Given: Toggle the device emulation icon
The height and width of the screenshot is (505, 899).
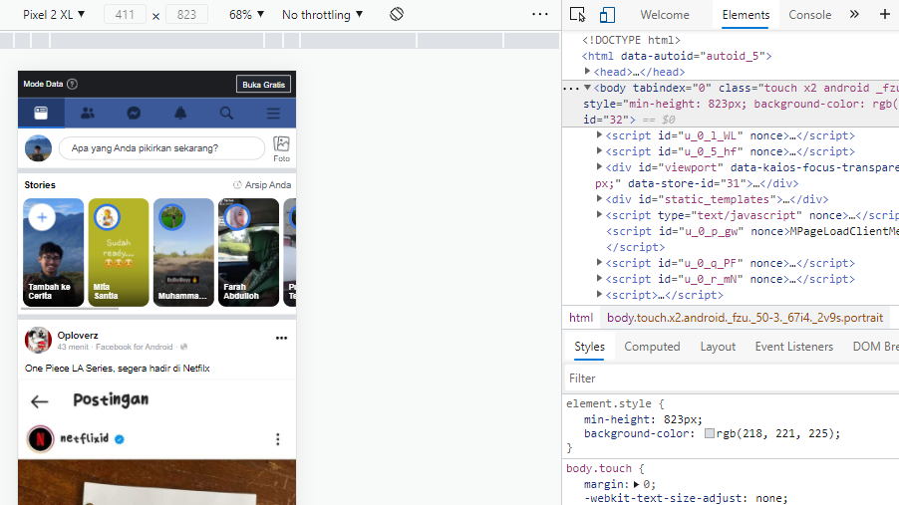Looking at the screenshot, I should click(x=607, y=14).
